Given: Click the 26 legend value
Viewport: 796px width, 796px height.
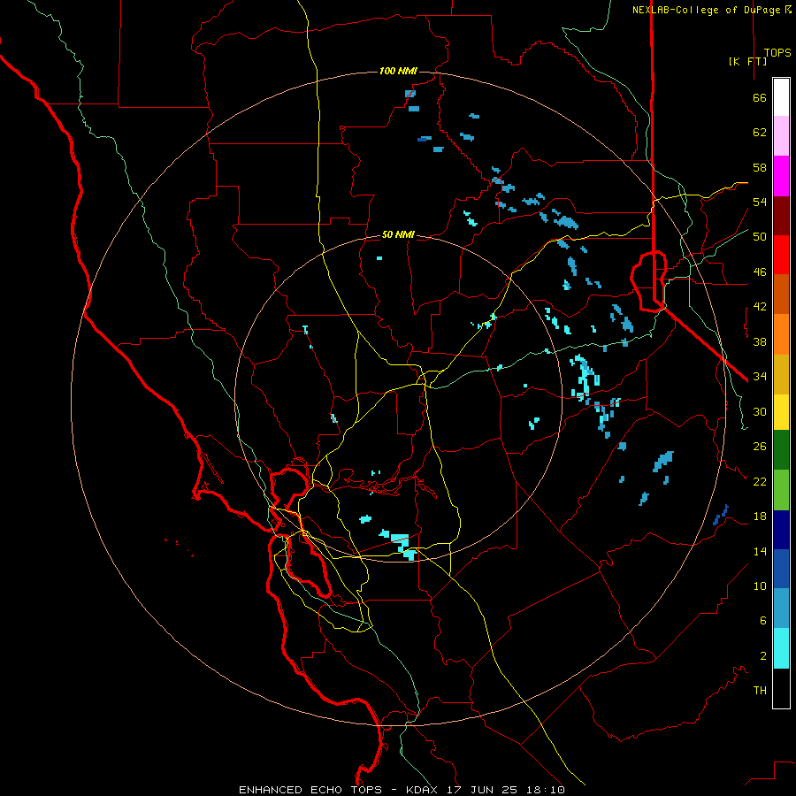Looking at the screenshot, I should click(x=760, y=447).
